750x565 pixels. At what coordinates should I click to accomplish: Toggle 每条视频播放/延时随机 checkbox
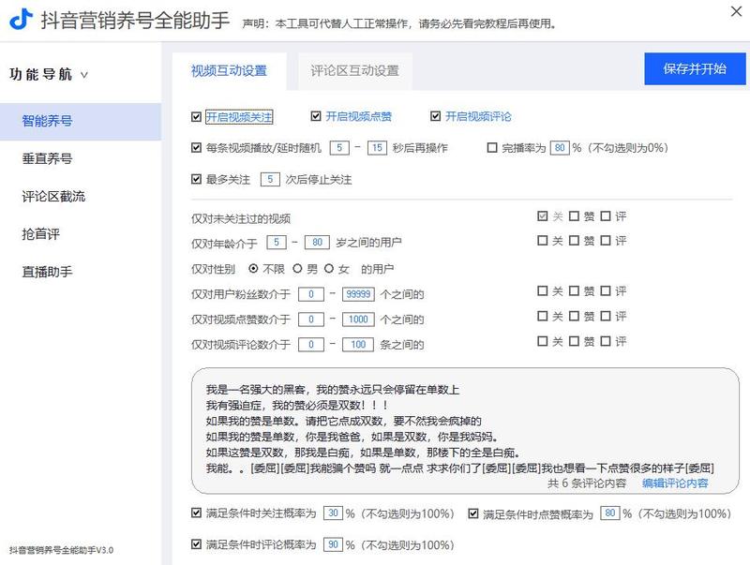coord(196,148)
